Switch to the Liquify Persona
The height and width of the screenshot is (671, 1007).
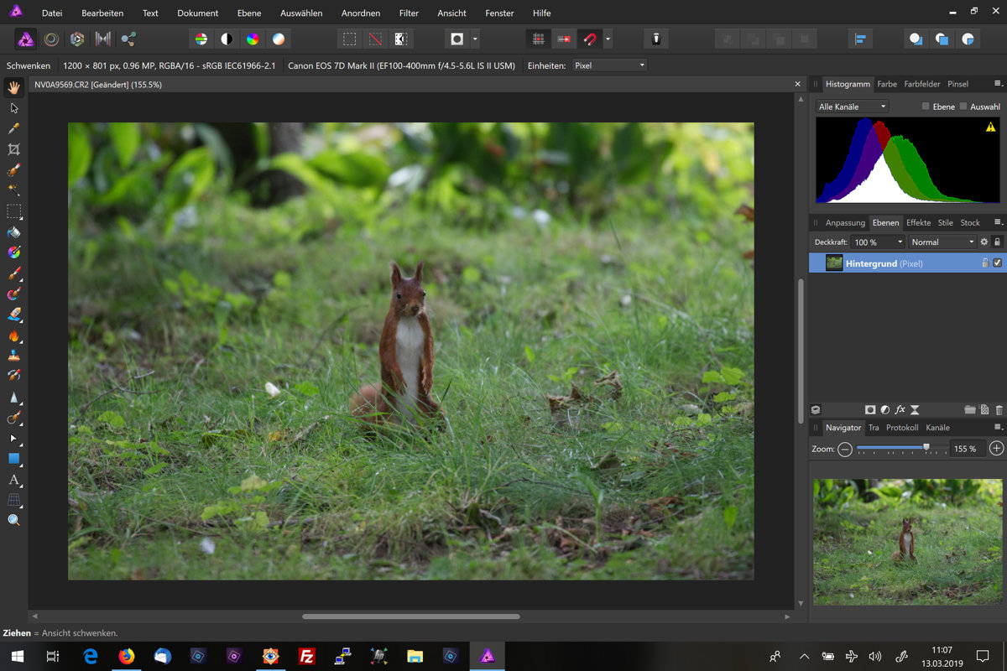point(51,39)
